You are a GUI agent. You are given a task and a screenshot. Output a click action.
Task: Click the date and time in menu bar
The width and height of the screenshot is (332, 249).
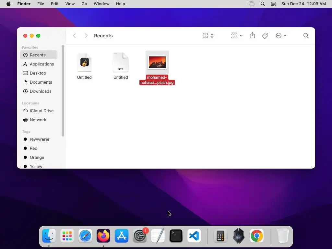(303, 4)
